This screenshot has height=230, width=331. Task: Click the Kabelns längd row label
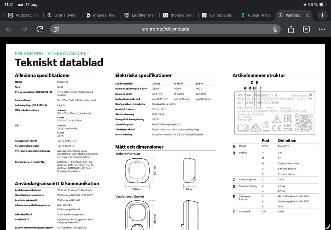(x=23, y=100)
